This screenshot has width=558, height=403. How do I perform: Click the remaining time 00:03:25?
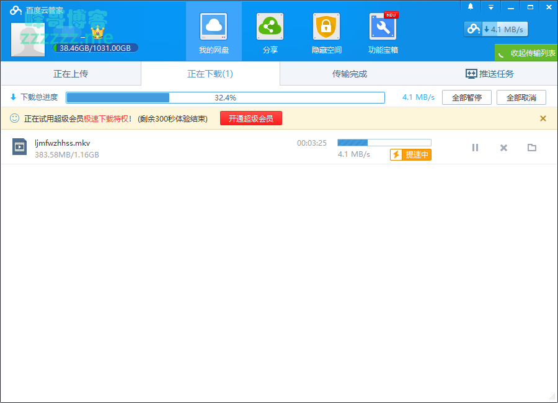pos(312,143)
